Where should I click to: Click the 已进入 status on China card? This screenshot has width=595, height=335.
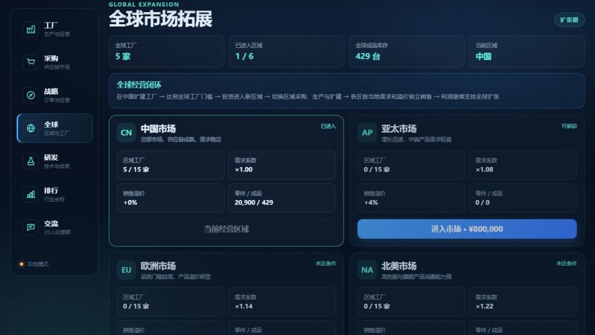pyautogui.click(x=328, y=126)
